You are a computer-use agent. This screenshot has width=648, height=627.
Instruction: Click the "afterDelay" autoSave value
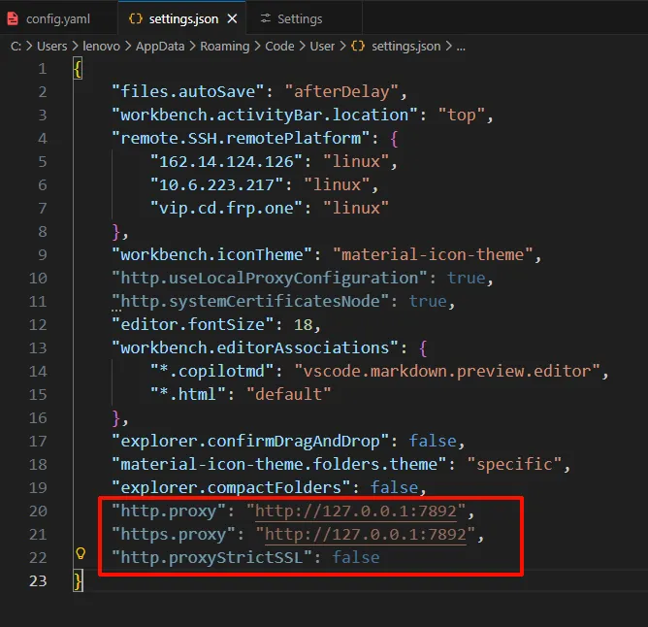340,91
